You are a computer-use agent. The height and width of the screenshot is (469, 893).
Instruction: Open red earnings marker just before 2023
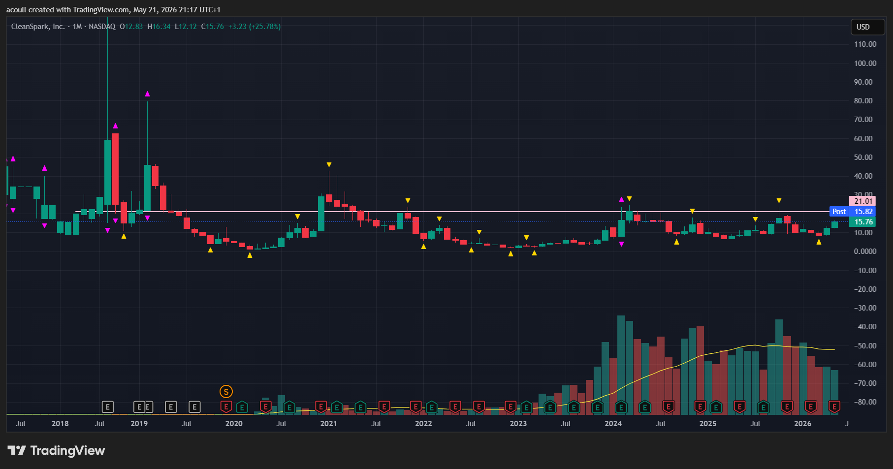coord(510,407)
